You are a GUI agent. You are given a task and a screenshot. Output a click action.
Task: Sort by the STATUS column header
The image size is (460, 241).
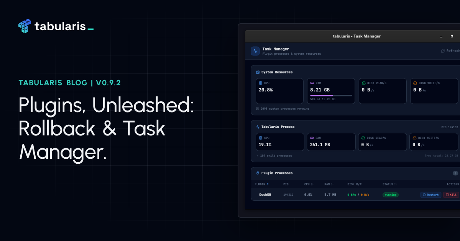389,184
